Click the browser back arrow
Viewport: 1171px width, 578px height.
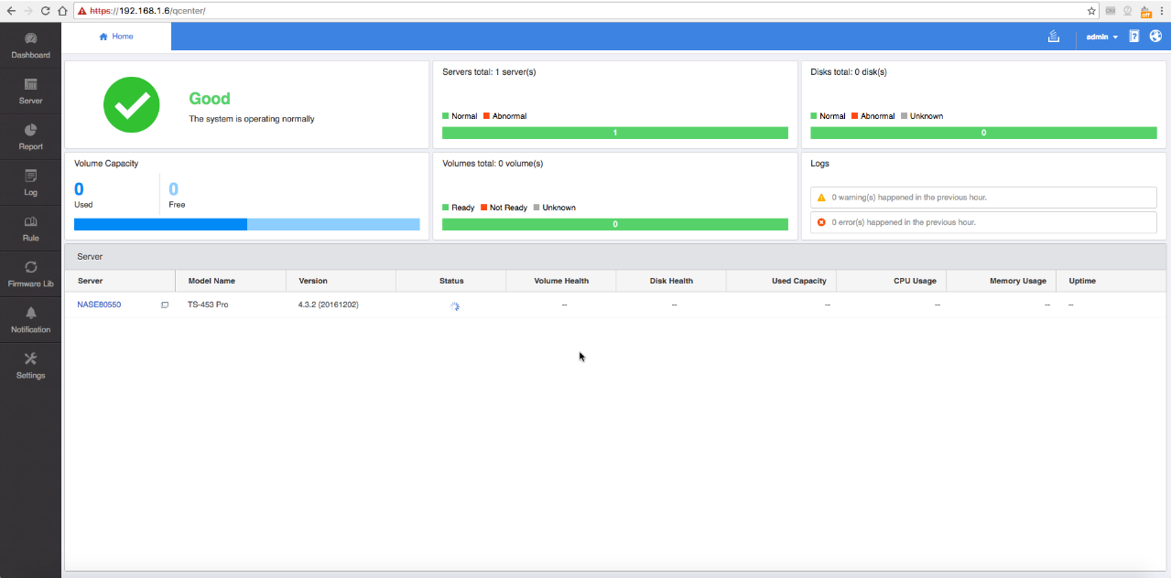pyautogui.click(x=9, y=11)
